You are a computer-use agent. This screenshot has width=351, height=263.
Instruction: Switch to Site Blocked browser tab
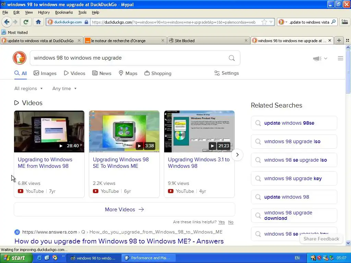[208, 40]
